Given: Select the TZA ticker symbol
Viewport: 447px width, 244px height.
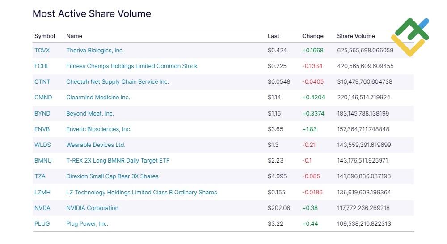Looking at the screenshot, I should pos(40,176).
